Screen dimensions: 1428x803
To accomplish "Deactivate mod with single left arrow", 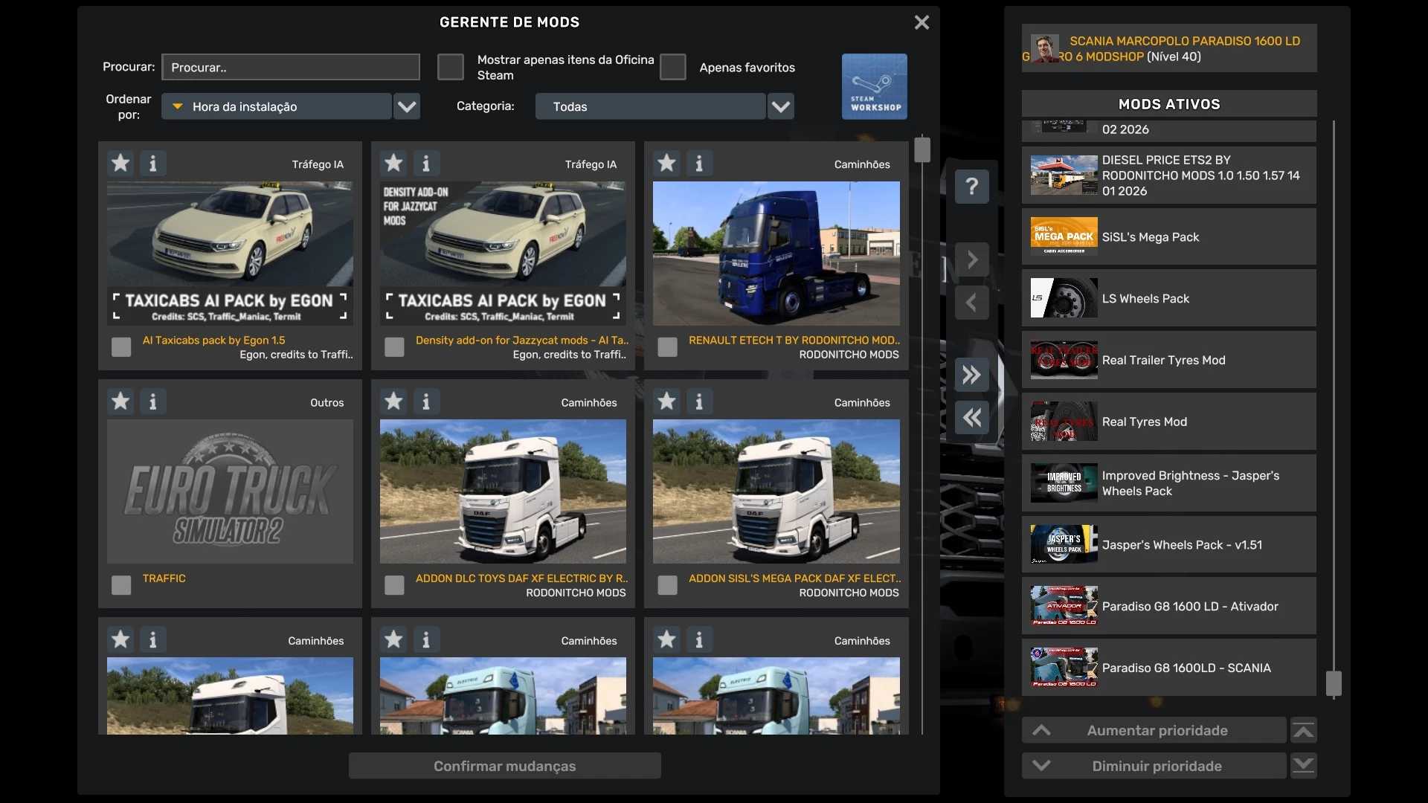I will click(x=971, y=303).
